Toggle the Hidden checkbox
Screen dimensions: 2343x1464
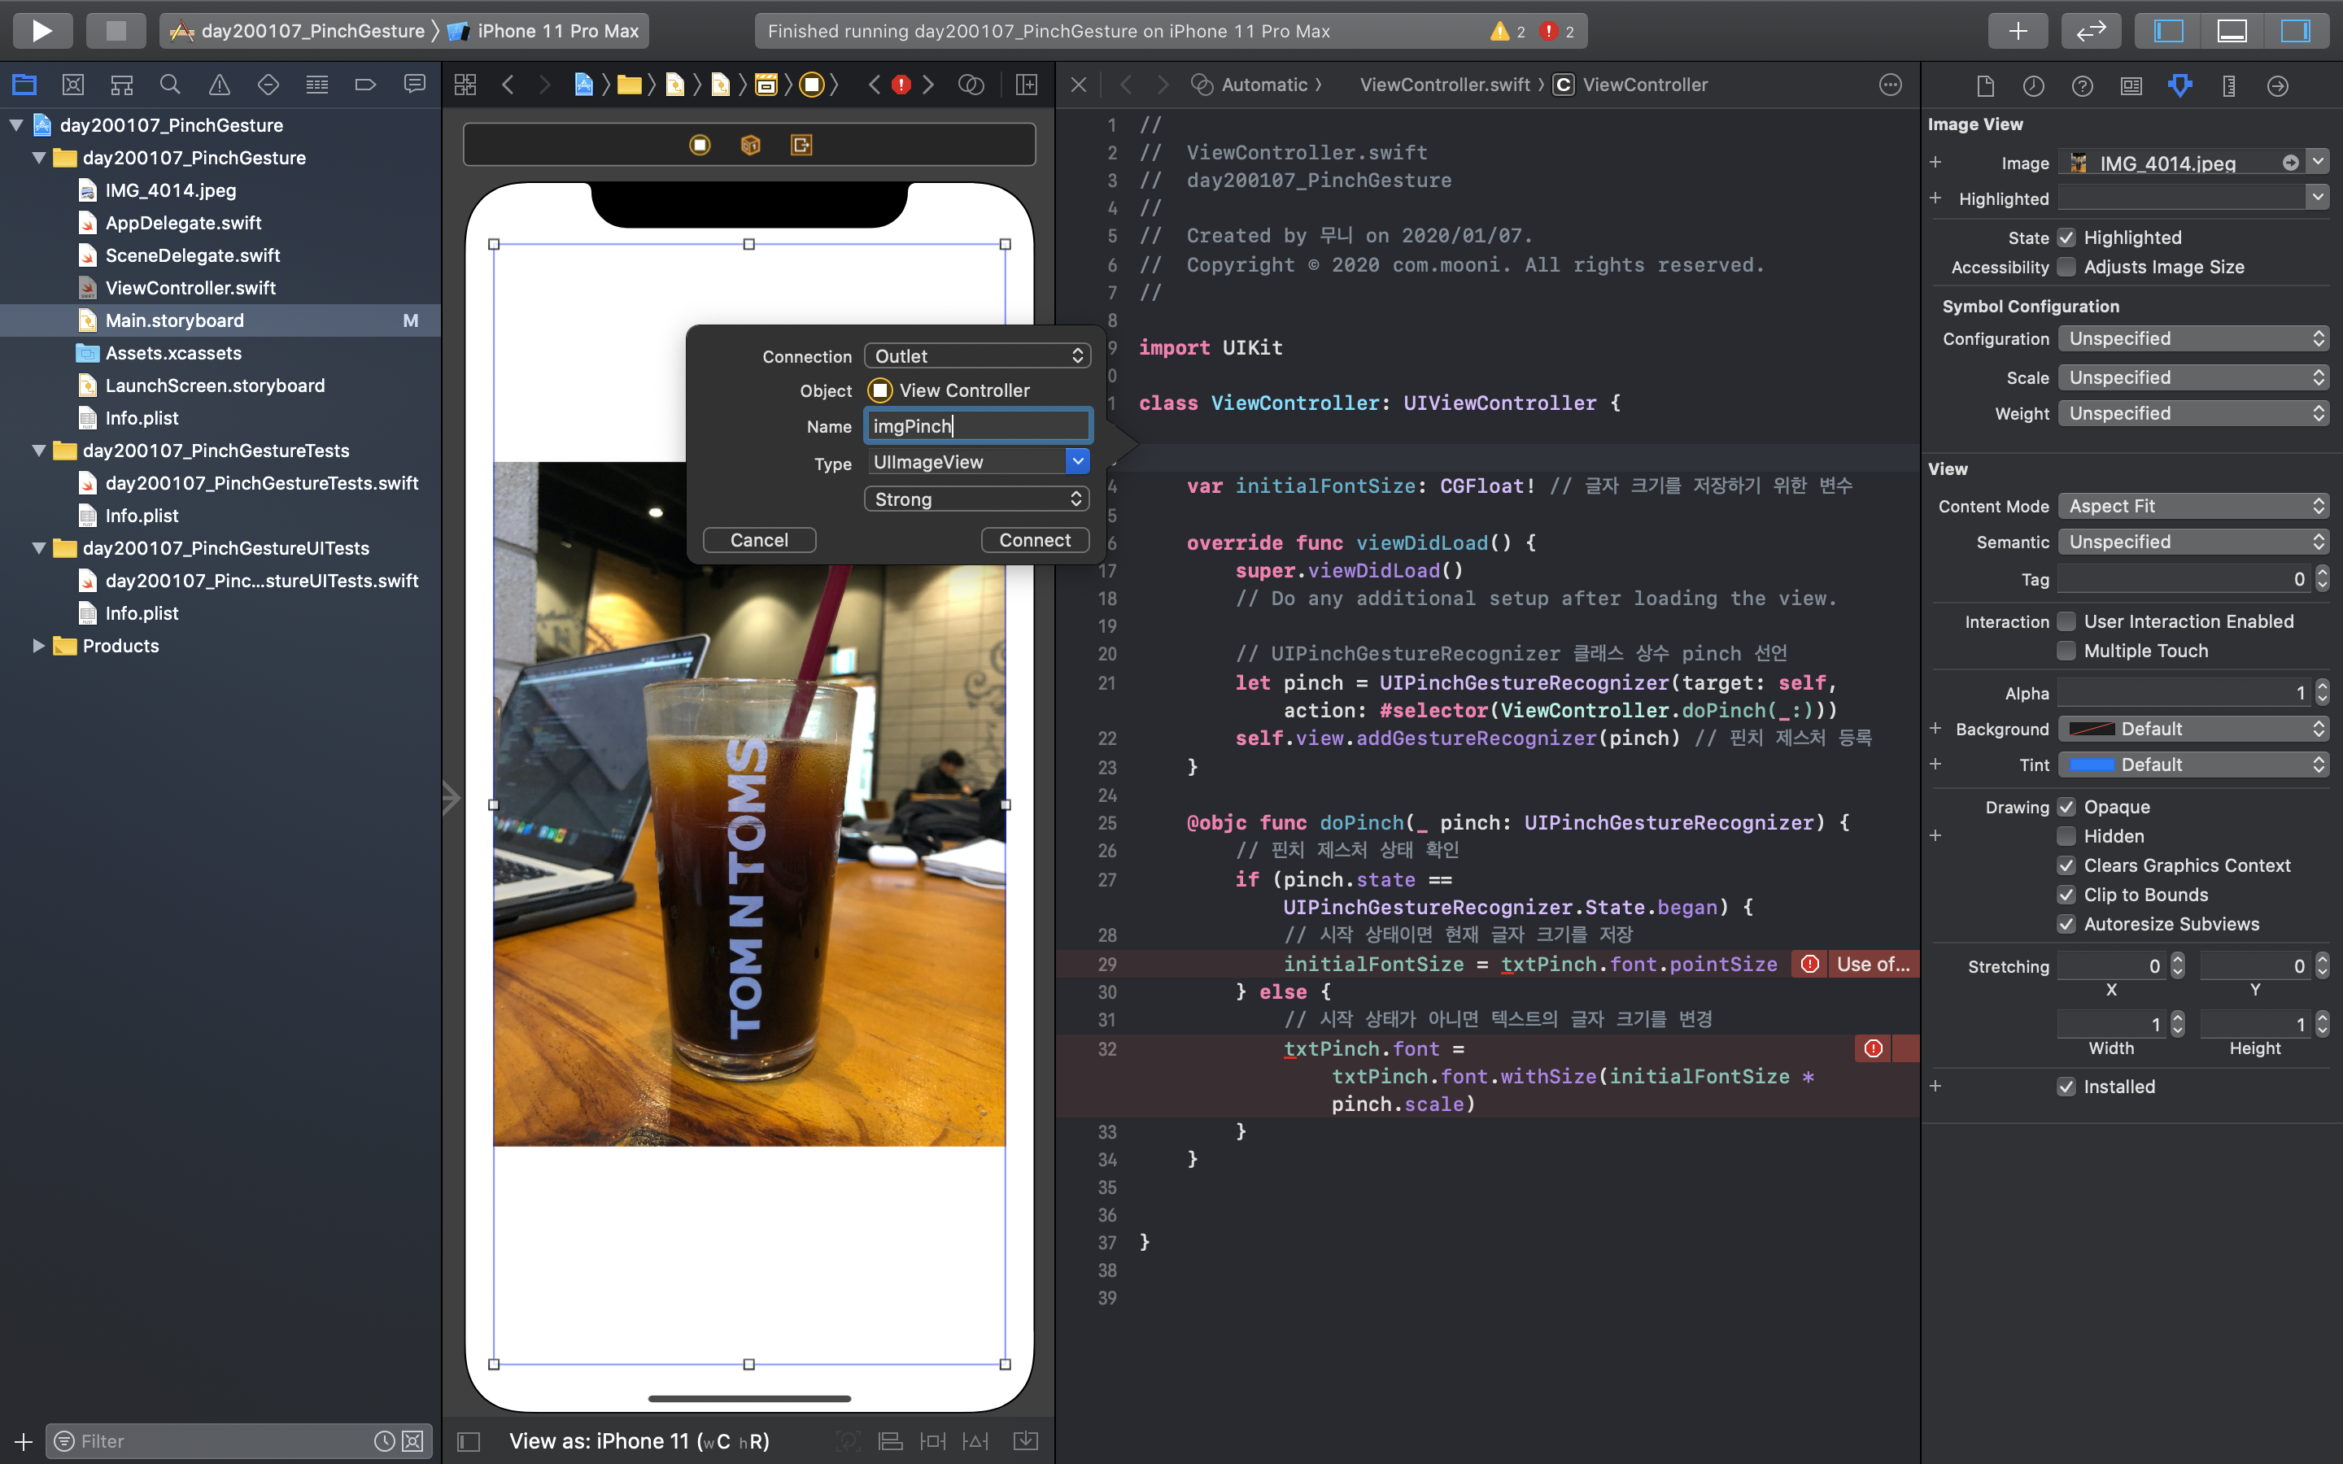(x=2066, y=837)
